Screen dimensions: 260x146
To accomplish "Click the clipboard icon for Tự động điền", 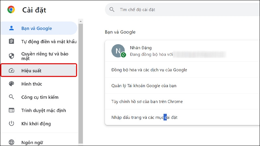I will [11, 41].
